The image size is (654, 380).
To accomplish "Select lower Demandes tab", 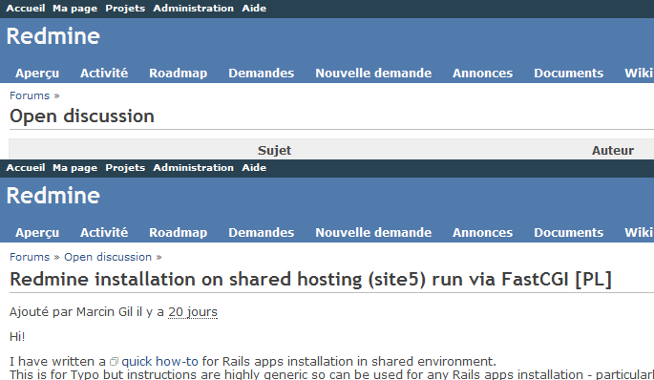I will click(261, 232).
